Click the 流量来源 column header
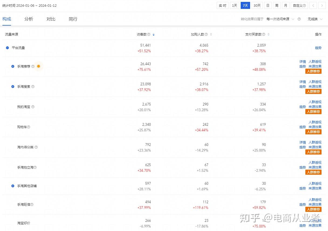 (x=12, y=34)
